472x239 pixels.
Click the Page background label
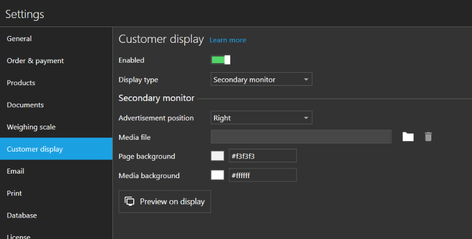click(147, 156)
